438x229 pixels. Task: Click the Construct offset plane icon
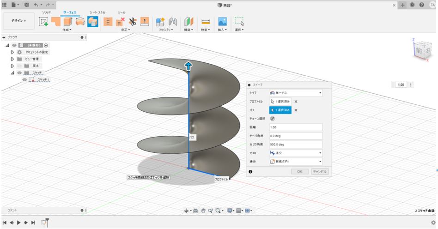coord(189,22)
